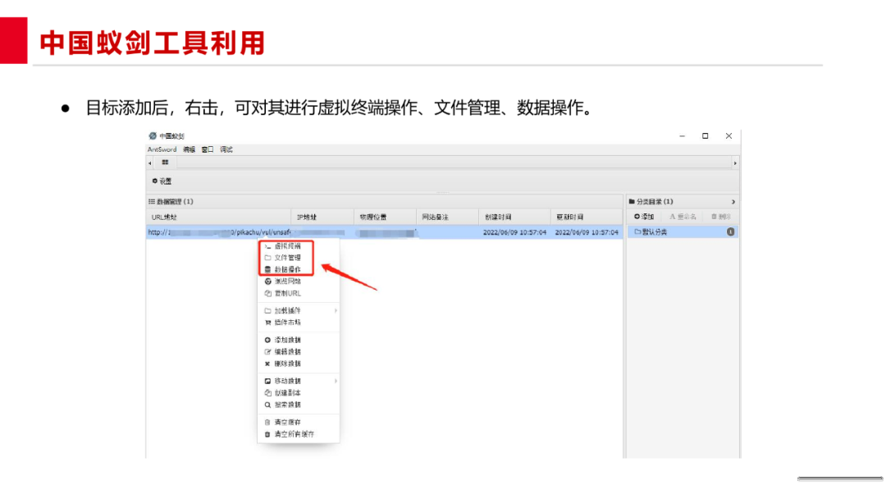
Task: Expand the 加载插件 submenu
Action: 299,311
